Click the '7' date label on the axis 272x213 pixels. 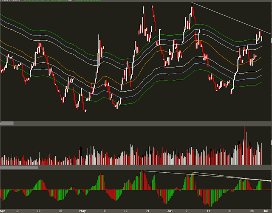pyautogui.click(x=187, y=211)
